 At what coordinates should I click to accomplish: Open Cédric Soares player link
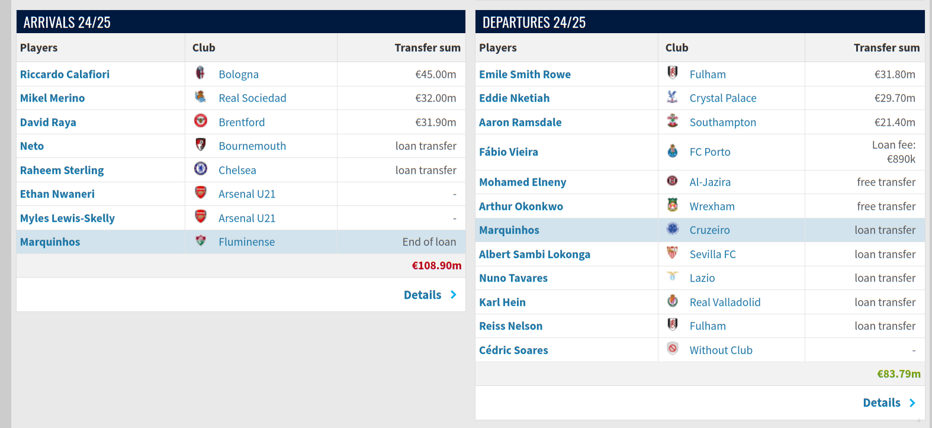pyautogui.click(x=513, y=350)
